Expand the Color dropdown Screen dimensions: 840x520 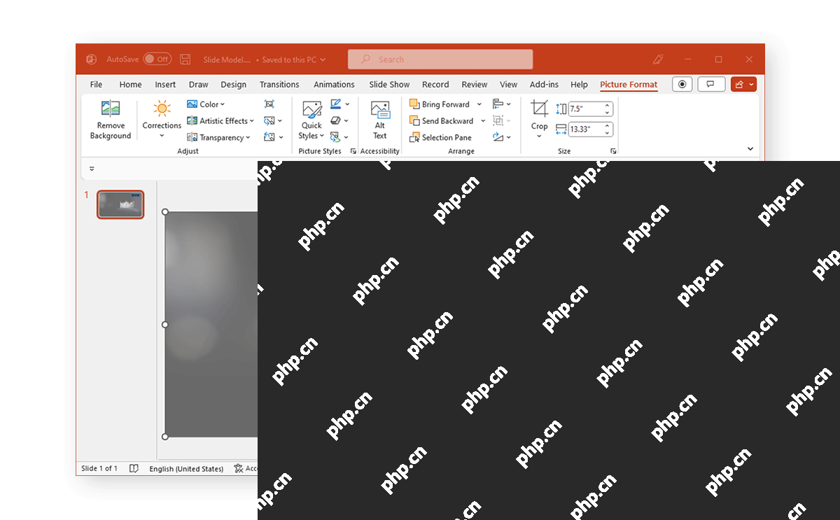(x=223, y=104)
